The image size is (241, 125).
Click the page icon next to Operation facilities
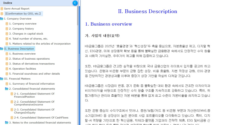7,69
